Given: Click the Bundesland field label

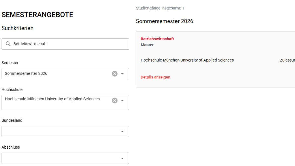Looking at the screenshot, I should click(x=12, y=120).
